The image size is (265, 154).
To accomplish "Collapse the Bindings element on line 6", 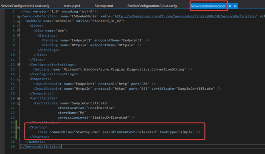I will (x=19, y=36).
